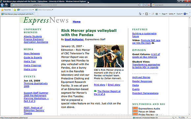191x119 pixels.
Task: Open the browser Home page icon
Action: pyautogui.click(x=140, y=14)
